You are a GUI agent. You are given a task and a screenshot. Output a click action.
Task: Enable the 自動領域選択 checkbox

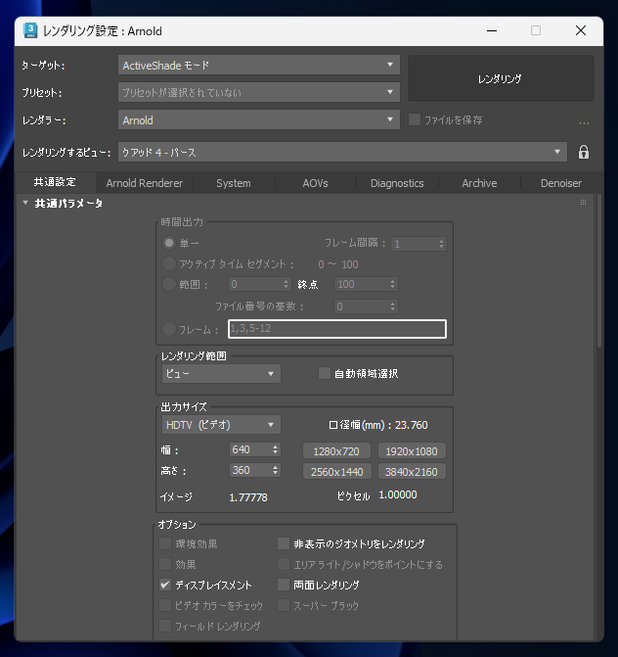click(325, 373)
